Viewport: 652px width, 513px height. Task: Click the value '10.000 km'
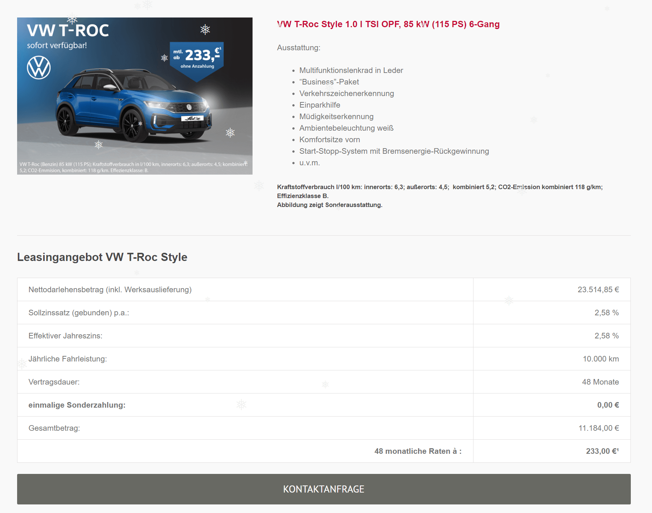[601, 359]
